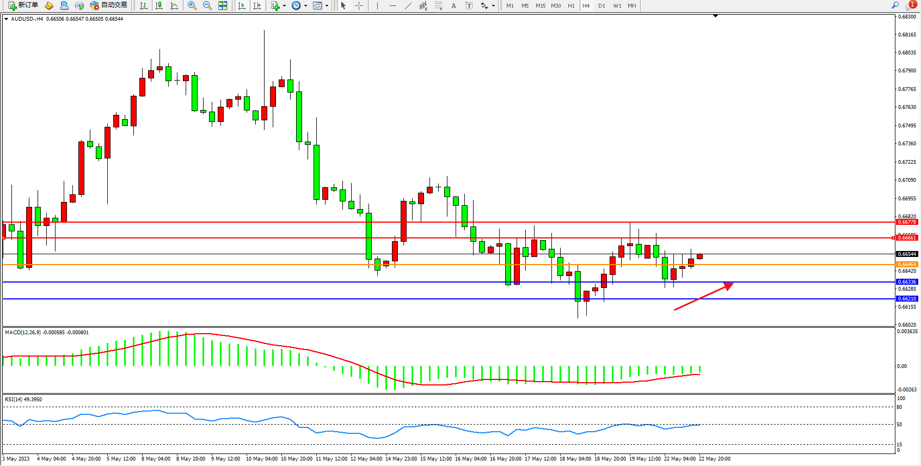Switch to the D1 timeframe
Image resolution: width=921 pixels, height=466 pixels.
coord(601,5)
